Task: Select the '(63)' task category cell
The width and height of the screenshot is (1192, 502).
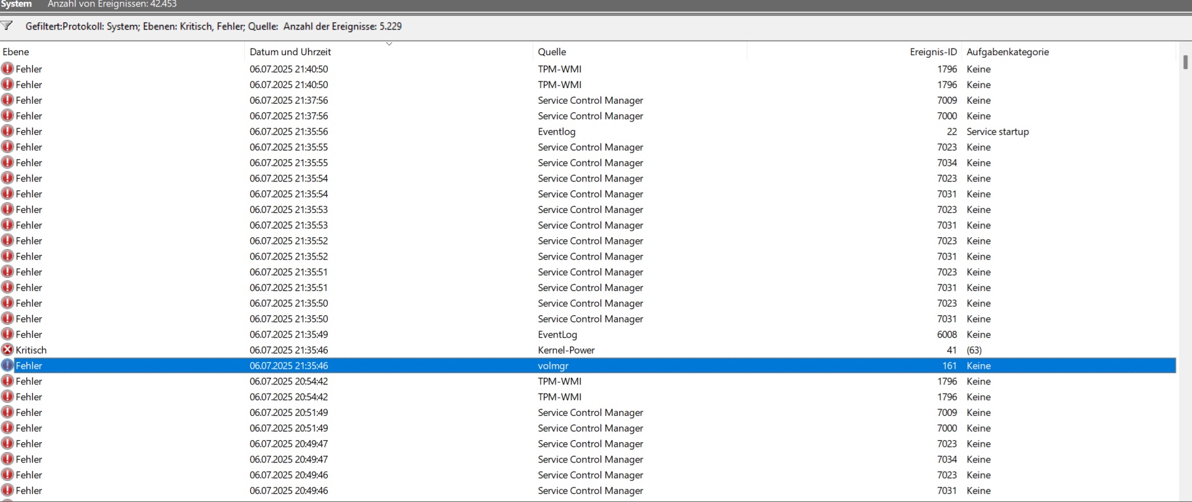Action: (x=974, y=350)
